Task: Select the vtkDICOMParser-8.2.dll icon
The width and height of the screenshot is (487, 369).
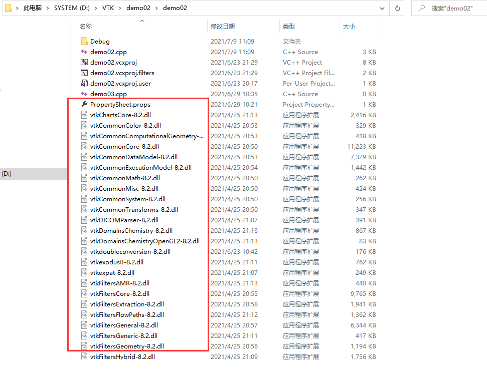Action: point(84,220)
